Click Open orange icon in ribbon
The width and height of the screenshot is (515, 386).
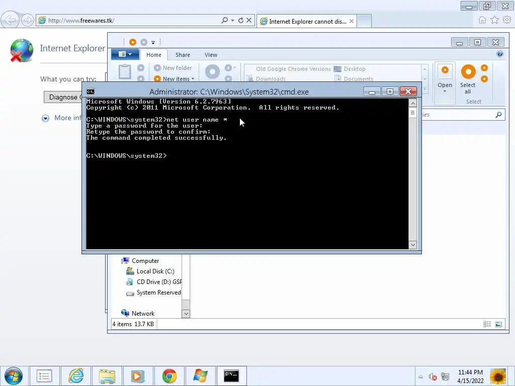445,70
